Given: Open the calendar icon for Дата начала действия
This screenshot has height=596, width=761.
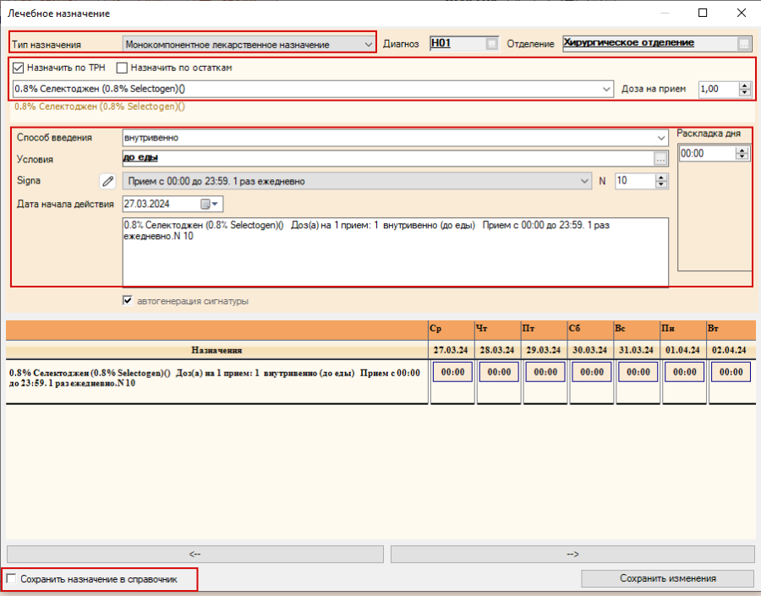Looking at the screenshot, I should tap(210, 204).
